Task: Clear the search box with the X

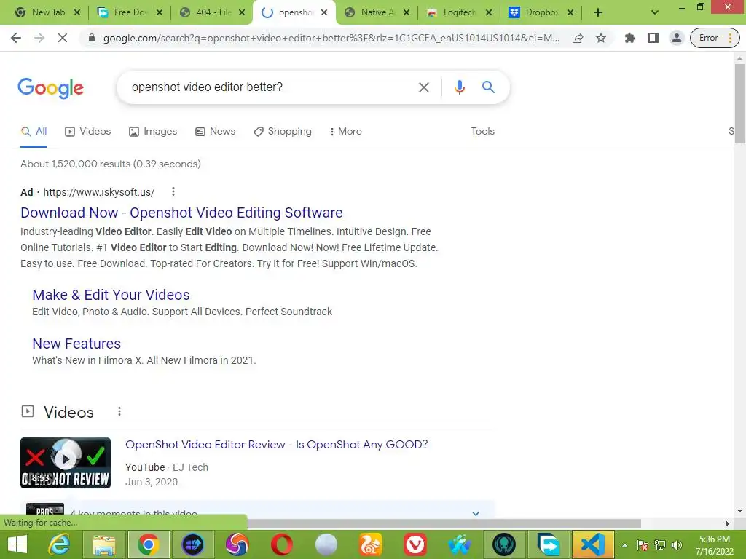Action: 423,87
